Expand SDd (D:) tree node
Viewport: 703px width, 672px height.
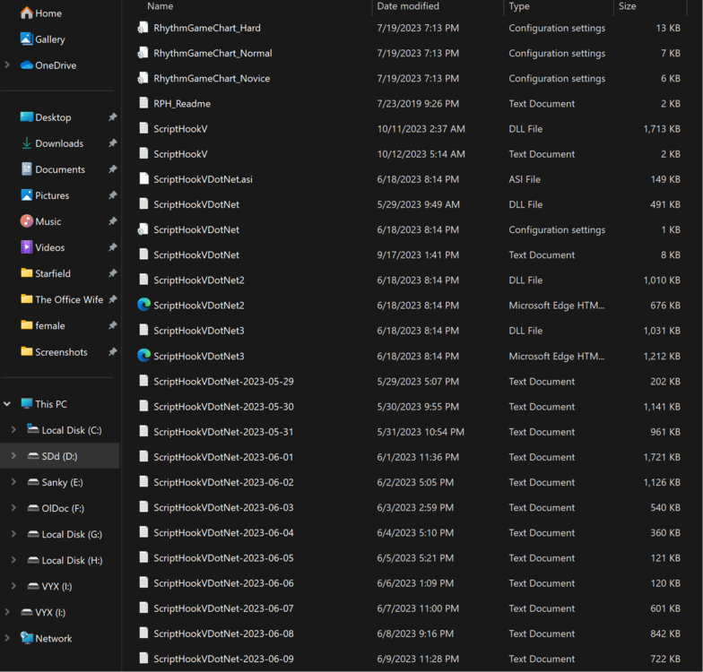[x=13, y=455]
